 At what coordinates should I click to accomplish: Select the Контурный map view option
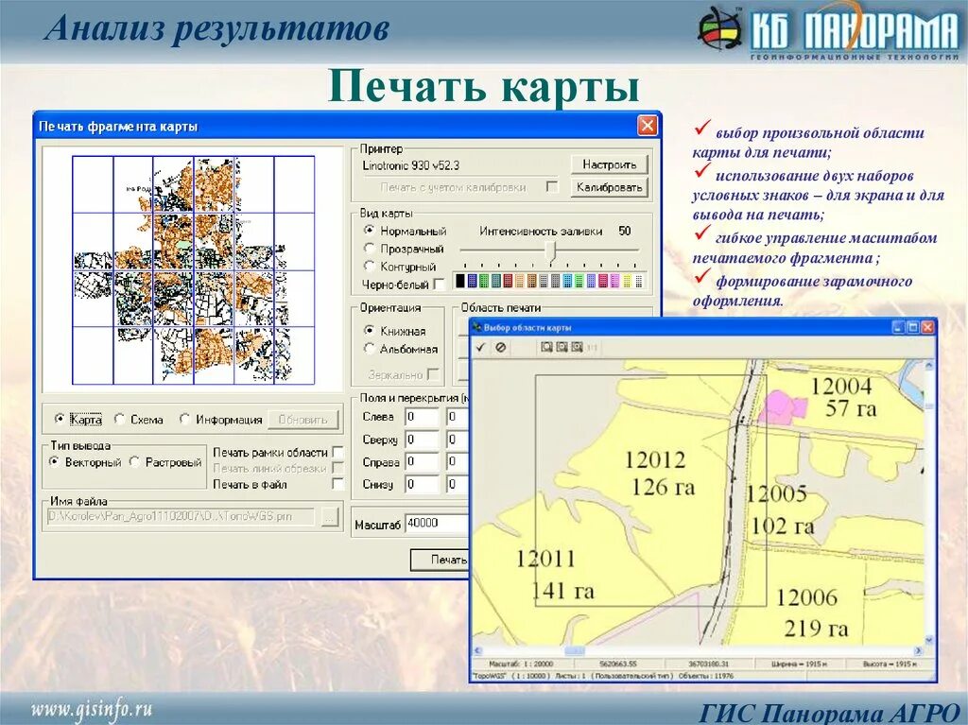click(370, 267)
